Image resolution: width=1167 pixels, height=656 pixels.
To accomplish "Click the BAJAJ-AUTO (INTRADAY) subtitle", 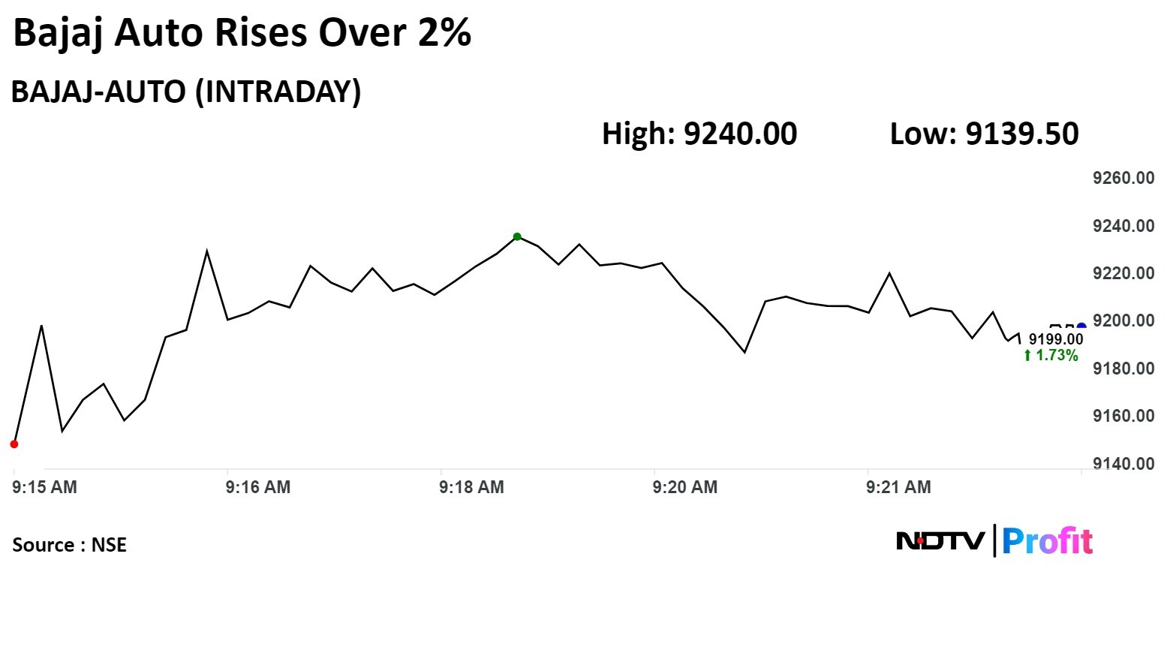I will pos(186,92).
